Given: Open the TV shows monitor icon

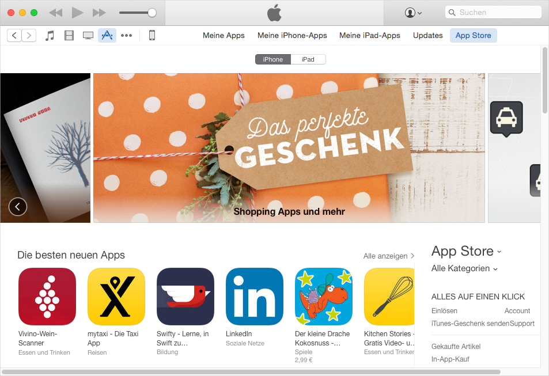Looking at the screenshot, I should click(x=88, y=35).
